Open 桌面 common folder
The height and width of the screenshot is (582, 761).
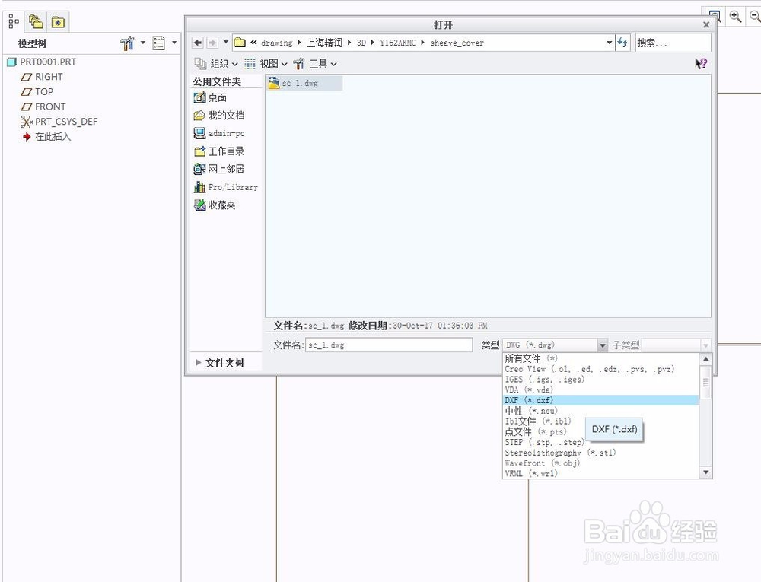[x=210, y=97]
